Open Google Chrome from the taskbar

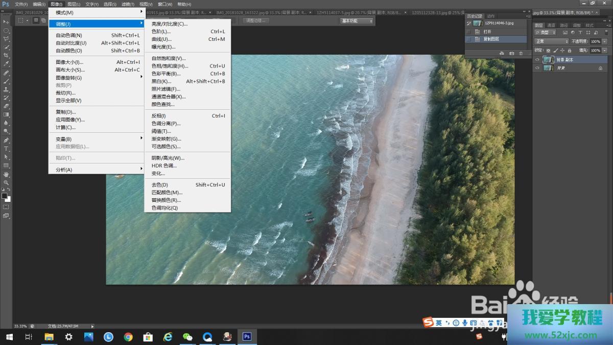[128, 337]
